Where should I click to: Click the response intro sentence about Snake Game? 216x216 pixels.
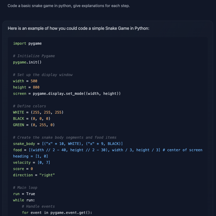click(78, 28)
